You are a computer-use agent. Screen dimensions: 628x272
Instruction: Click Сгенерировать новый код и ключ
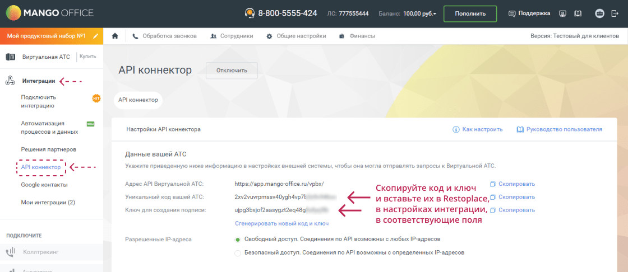[x=281, y=223]
